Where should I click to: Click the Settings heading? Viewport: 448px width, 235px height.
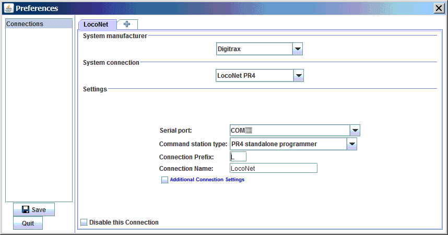click(95, 89)
